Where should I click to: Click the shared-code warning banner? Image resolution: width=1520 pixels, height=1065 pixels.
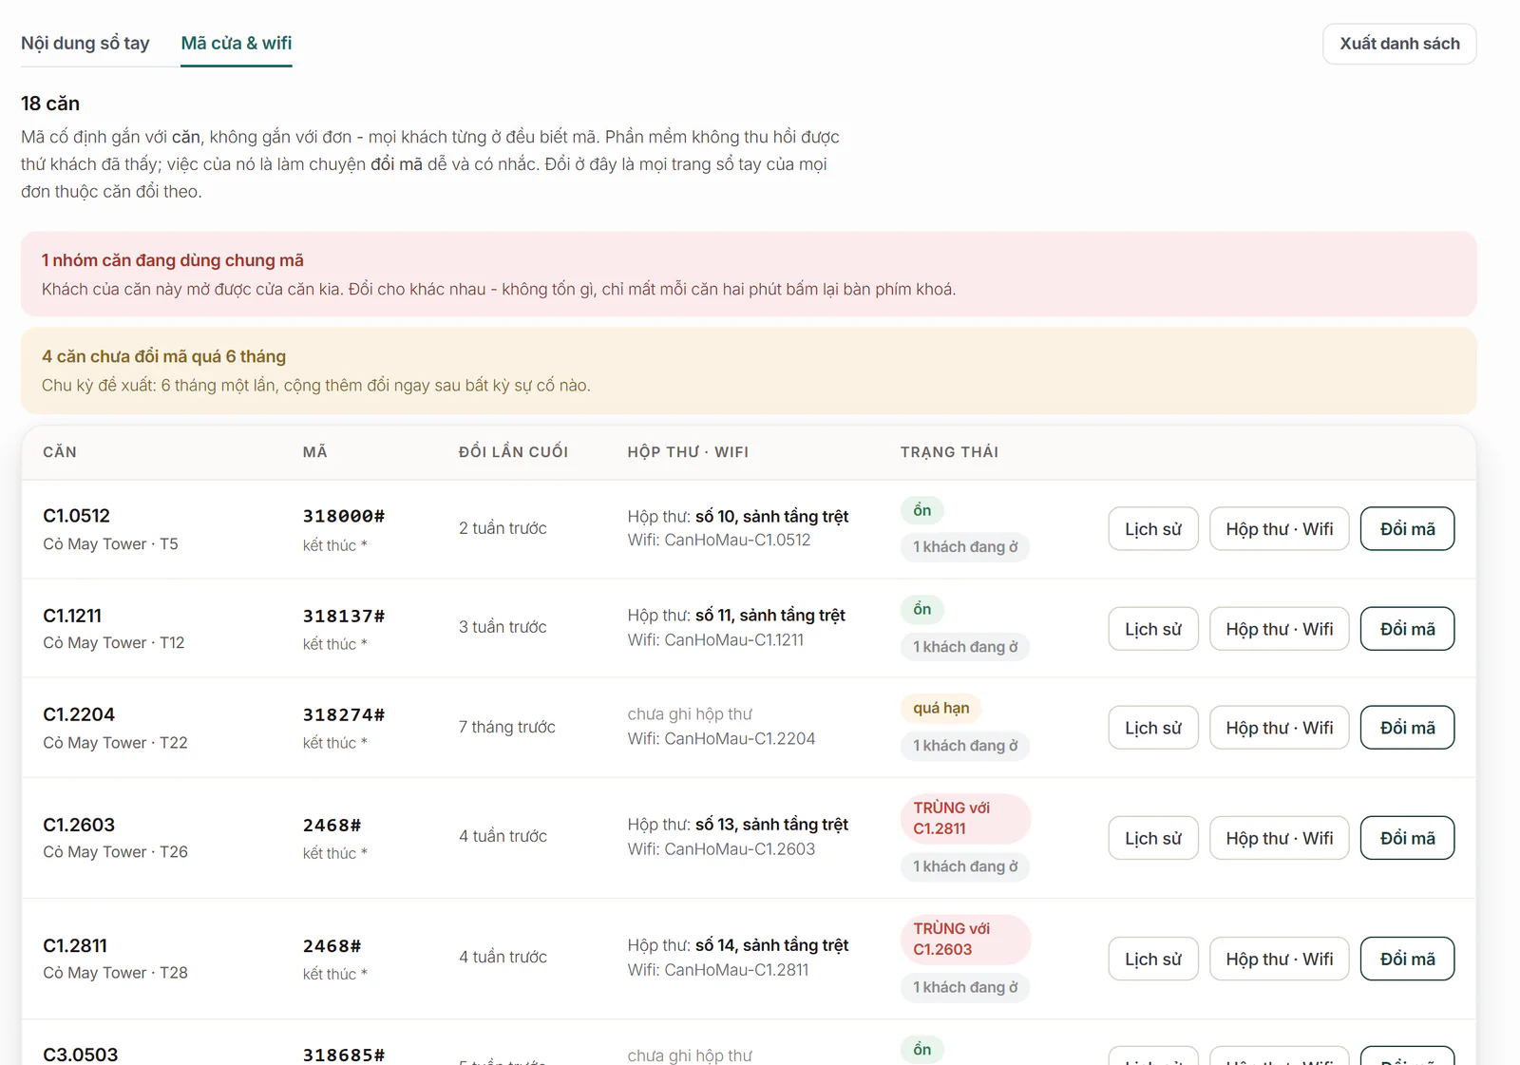tap(749, 274)
